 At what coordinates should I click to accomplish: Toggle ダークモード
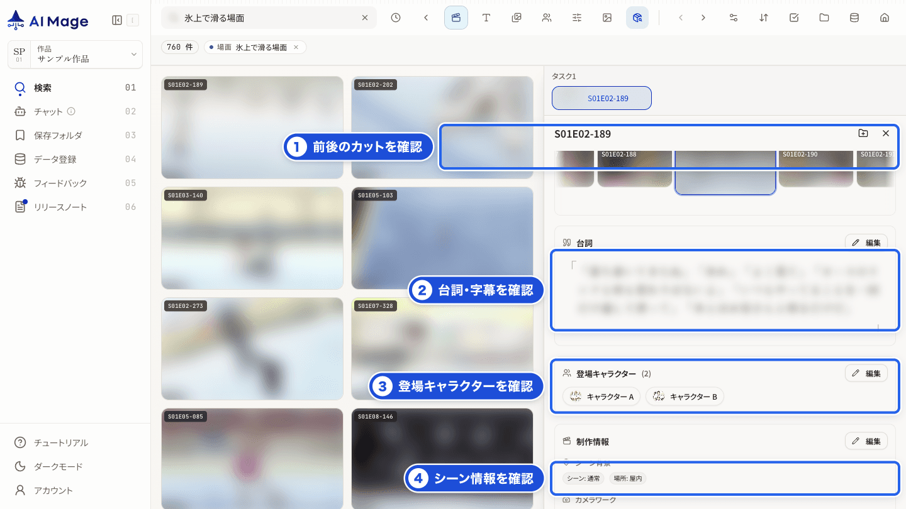coord(75,466)
